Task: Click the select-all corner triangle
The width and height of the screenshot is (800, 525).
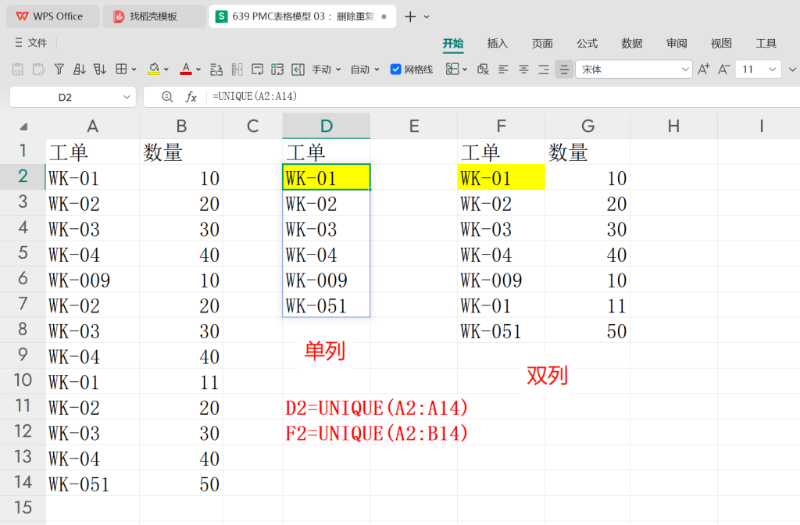Action: tap(23, 126)
